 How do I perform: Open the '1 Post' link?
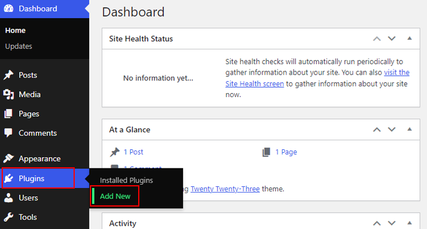133,152
